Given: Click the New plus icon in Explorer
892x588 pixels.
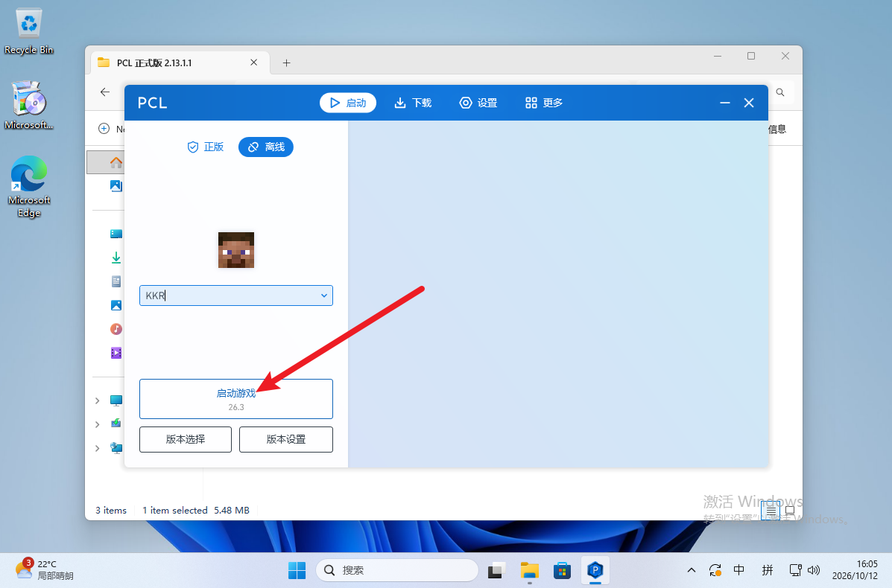Looking at the screenshot, I should (104, 129).
